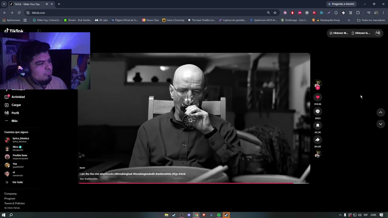Click Pregunta a Gemini

pos(341,4)
